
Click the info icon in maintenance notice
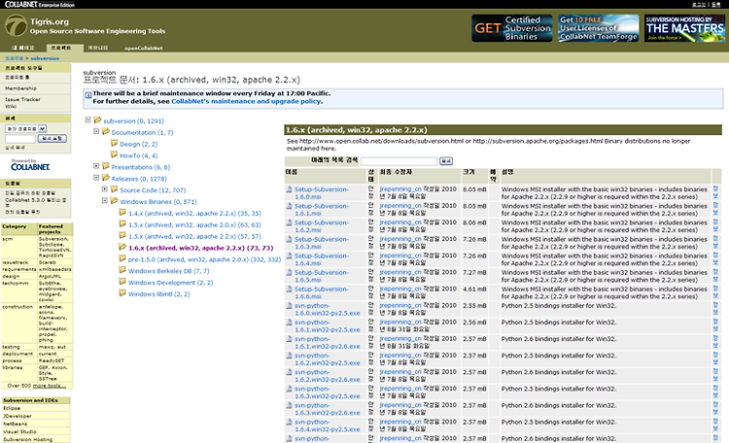click(88, 95)
